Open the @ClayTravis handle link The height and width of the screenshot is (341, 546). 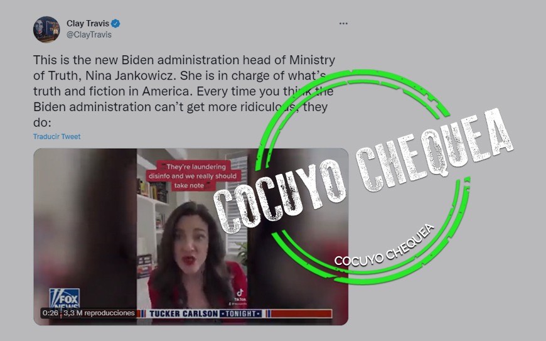click(89, 35)
